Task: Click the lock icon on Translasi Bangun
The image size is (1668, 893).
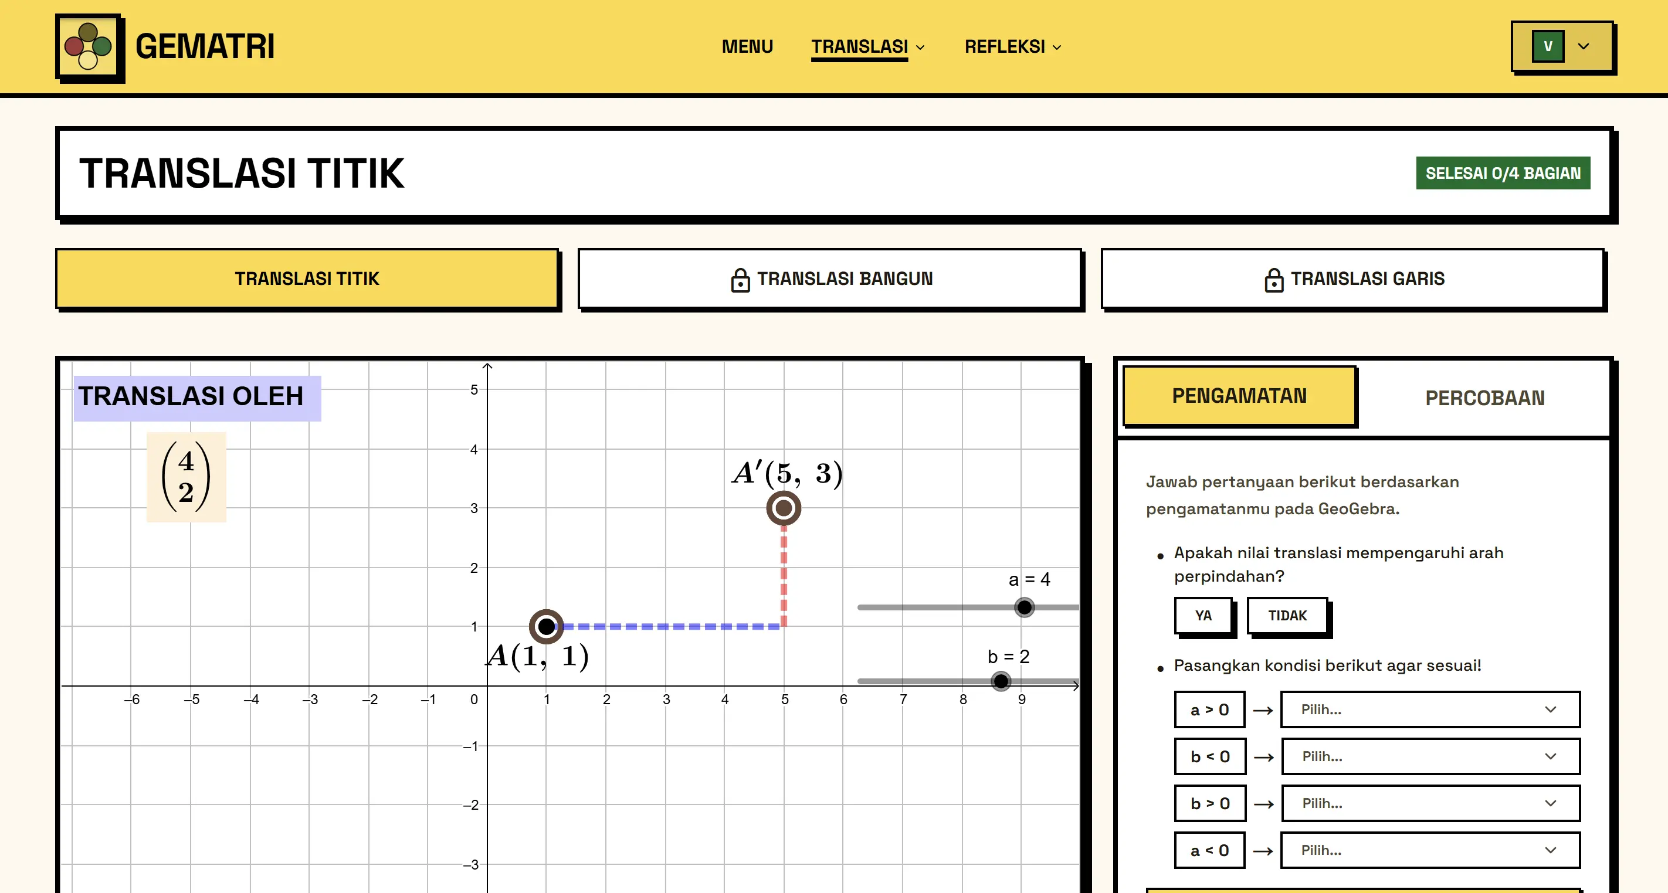Action: click(740, 279)
